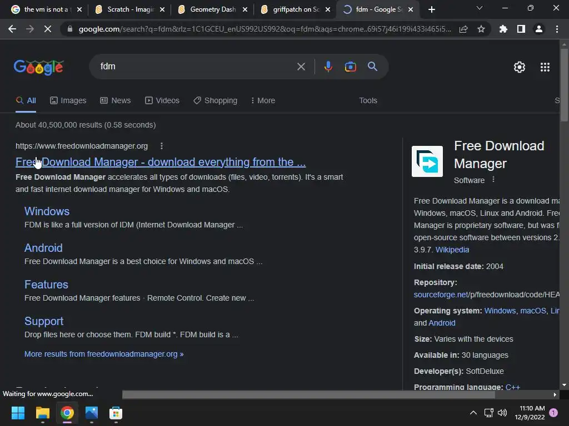Open the Features sitelink
Screen dimensions: 569x426
click(46, 285)
